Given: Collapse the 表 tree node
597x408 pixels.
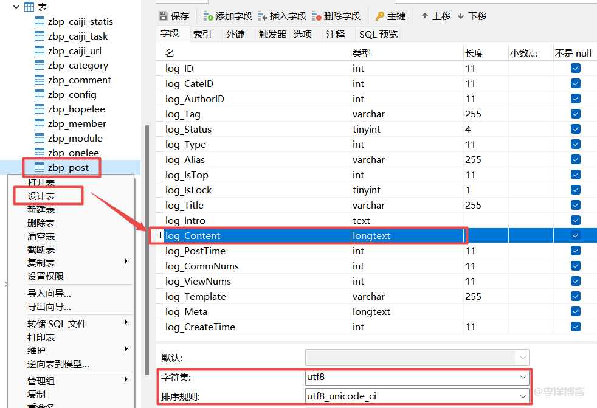Looking at the screenshot, I should tap(16, 7).
